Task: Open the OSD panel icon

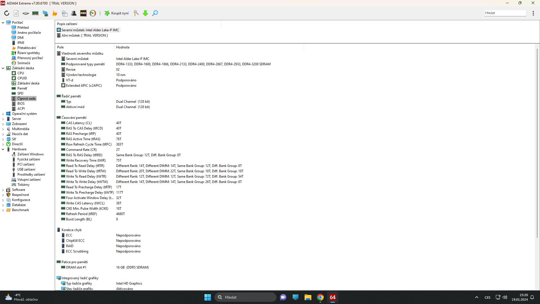Action: point(83,13)
